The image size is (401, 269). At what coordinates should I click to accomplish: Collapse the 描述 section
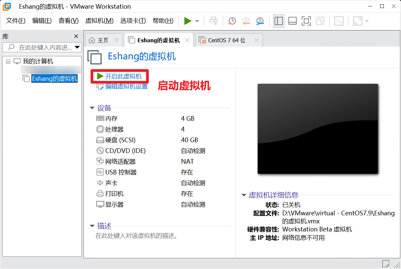pyautogui.click(x=92, y=226)
